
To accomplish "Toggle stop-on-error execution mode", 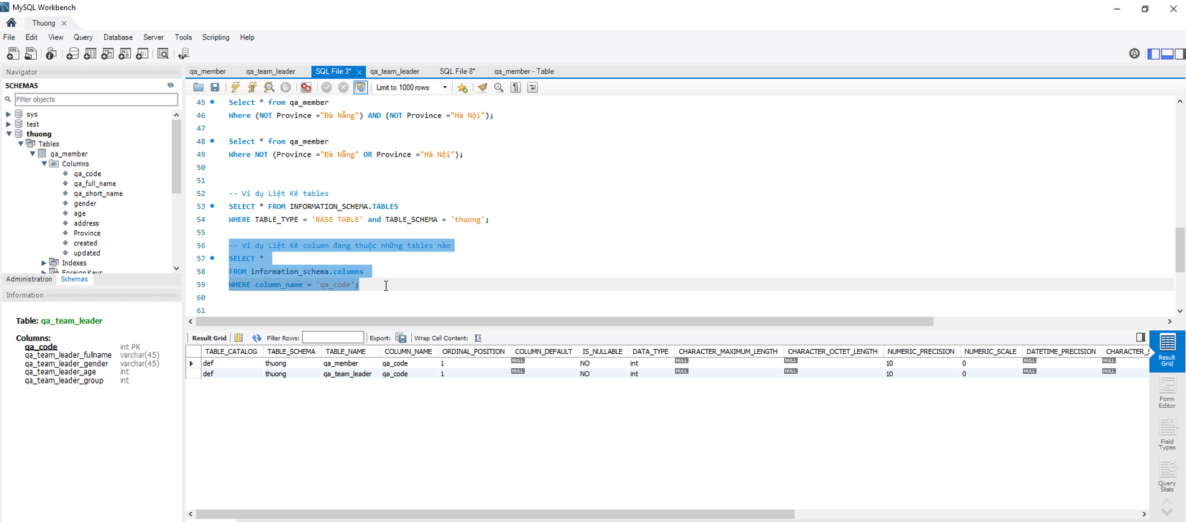I will coord(306,88).
